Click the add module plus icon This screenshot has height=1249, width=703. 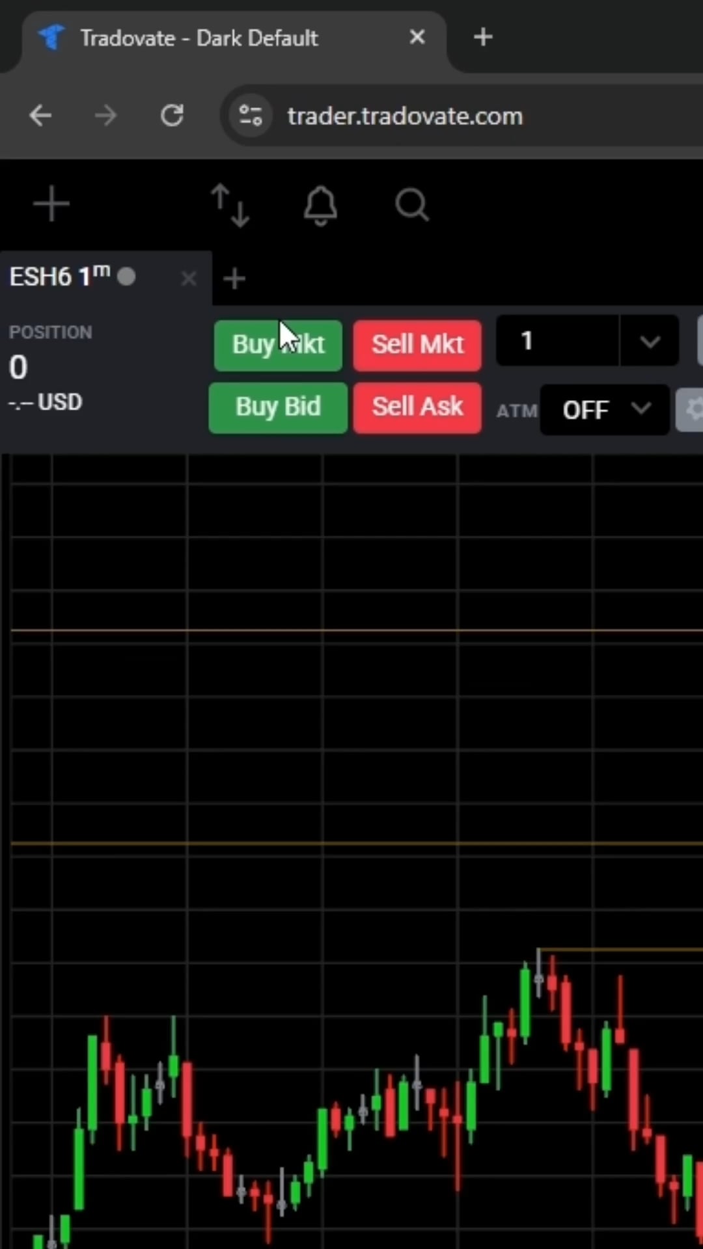pos(51,204)
